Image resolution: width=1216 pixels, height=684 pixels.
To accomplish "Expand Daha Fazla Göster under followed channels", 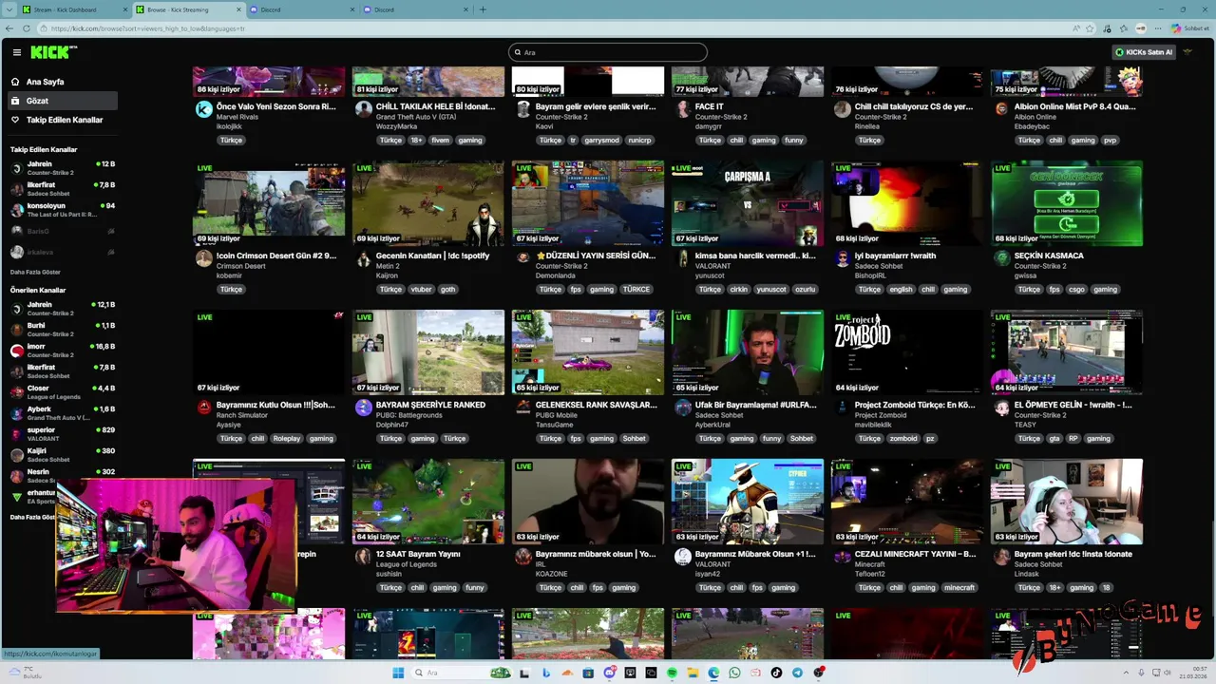I will 35,272.
